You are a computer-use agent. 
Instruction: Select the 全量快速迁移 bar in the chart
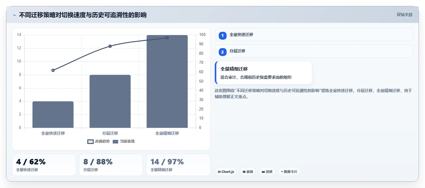pos(53,114)
